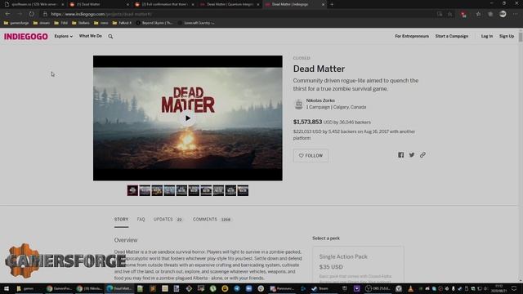Open the Lovecraft Country bookmark
The width and height of the screenshot is (523, 294).
196,23
